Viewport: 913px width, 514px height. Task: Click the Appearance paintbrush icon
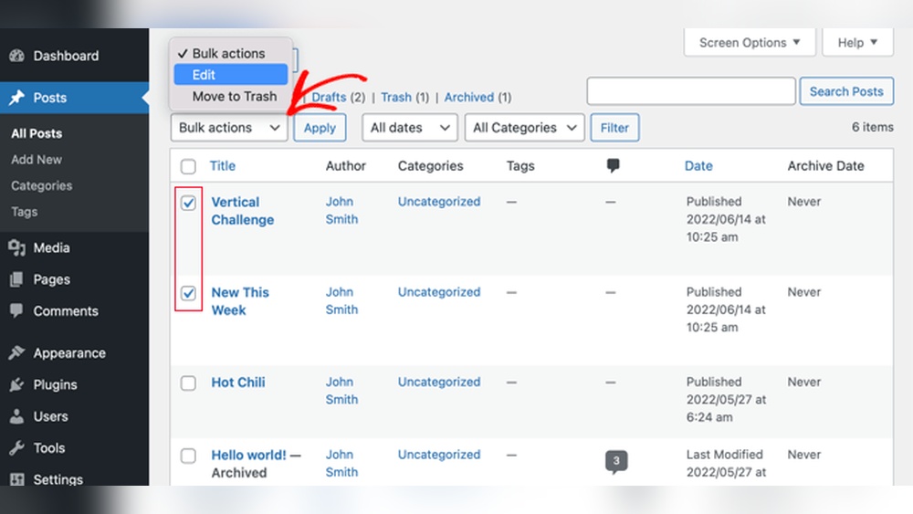(16, 352)
